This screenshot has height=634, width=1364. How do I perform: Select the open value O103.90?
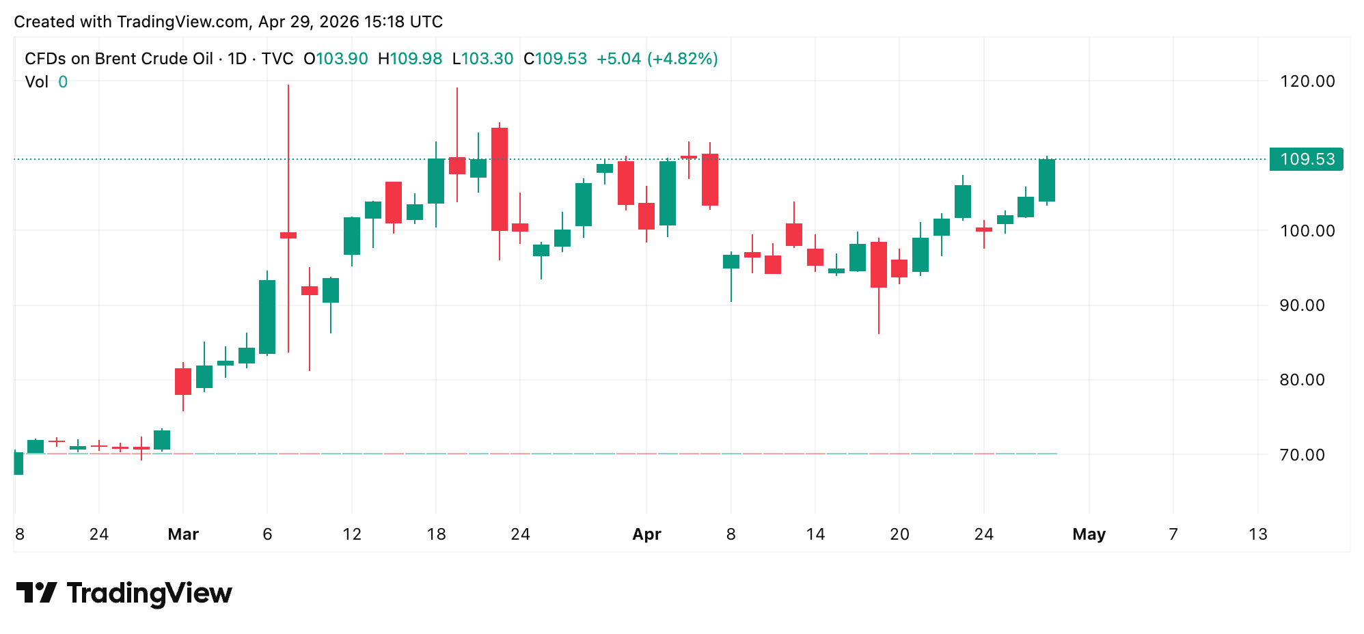pos(336,59)
